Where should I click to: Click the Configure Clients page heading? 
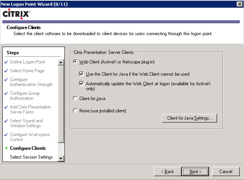[x=24, y=28]
